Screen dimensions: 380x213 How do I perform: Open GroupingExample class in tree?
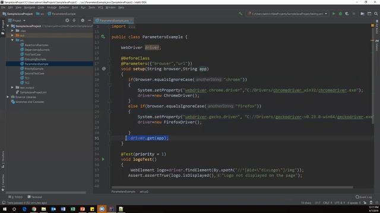pyautogui.click(x=33, y=59)
